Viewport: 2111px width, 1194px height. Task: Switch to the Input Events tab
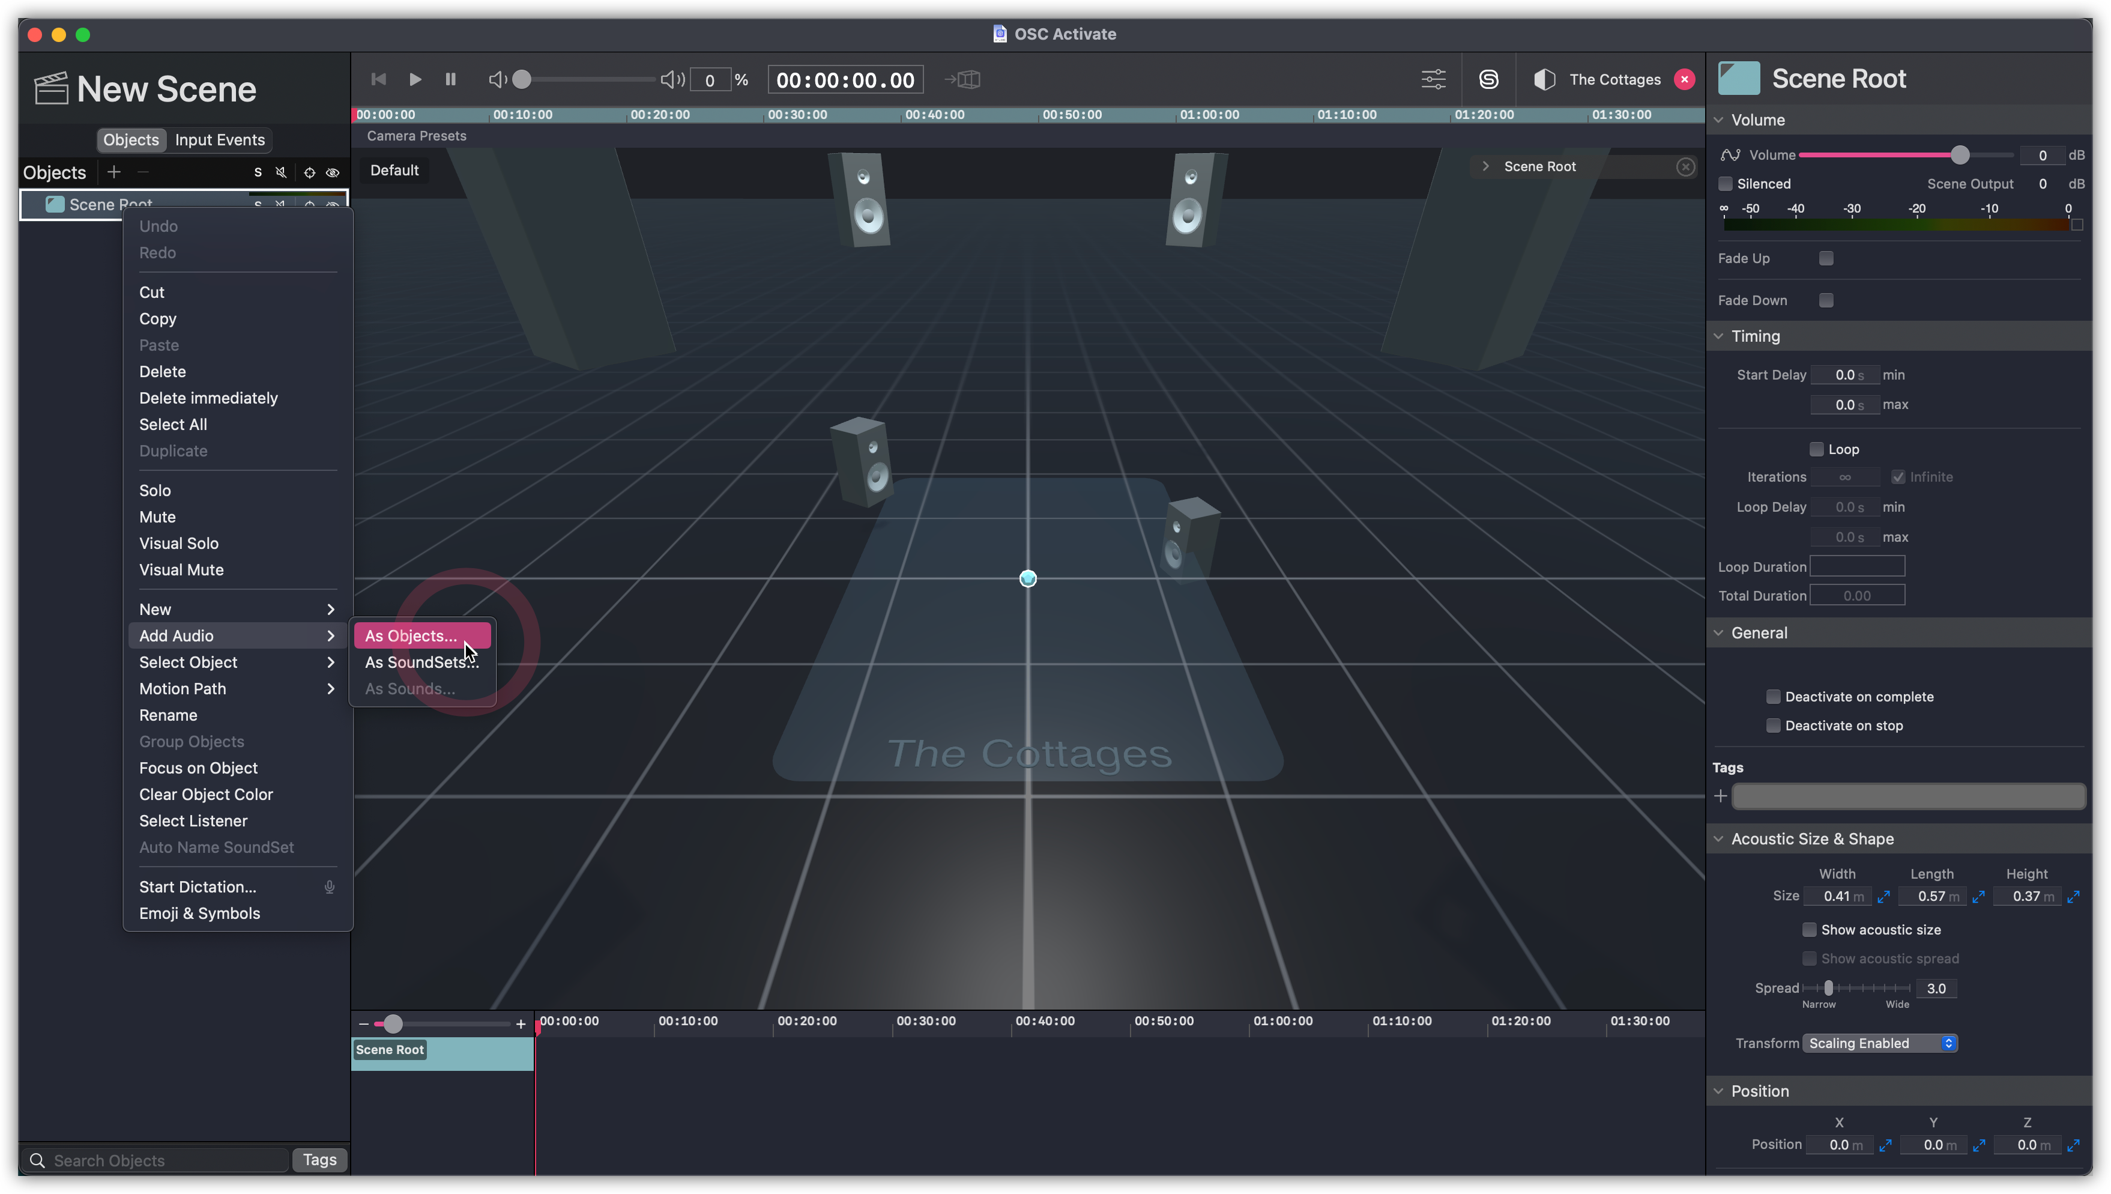[220, 139]
